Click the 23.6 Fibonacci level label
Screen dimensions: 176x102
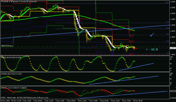pyautogui.click(x=168, y=41)
